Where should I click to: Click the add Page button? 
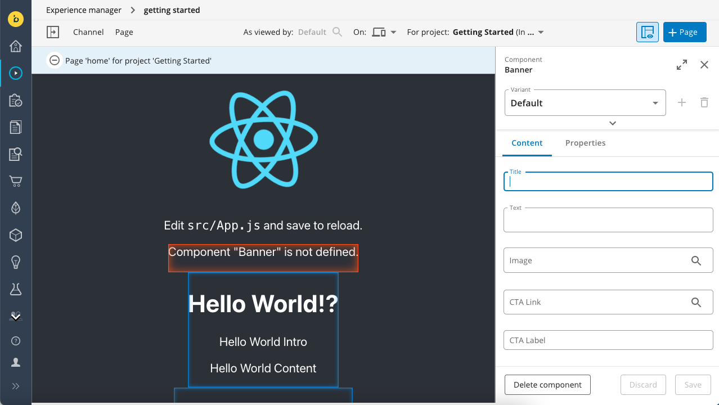pyautogui.click(x=685, y=32)
